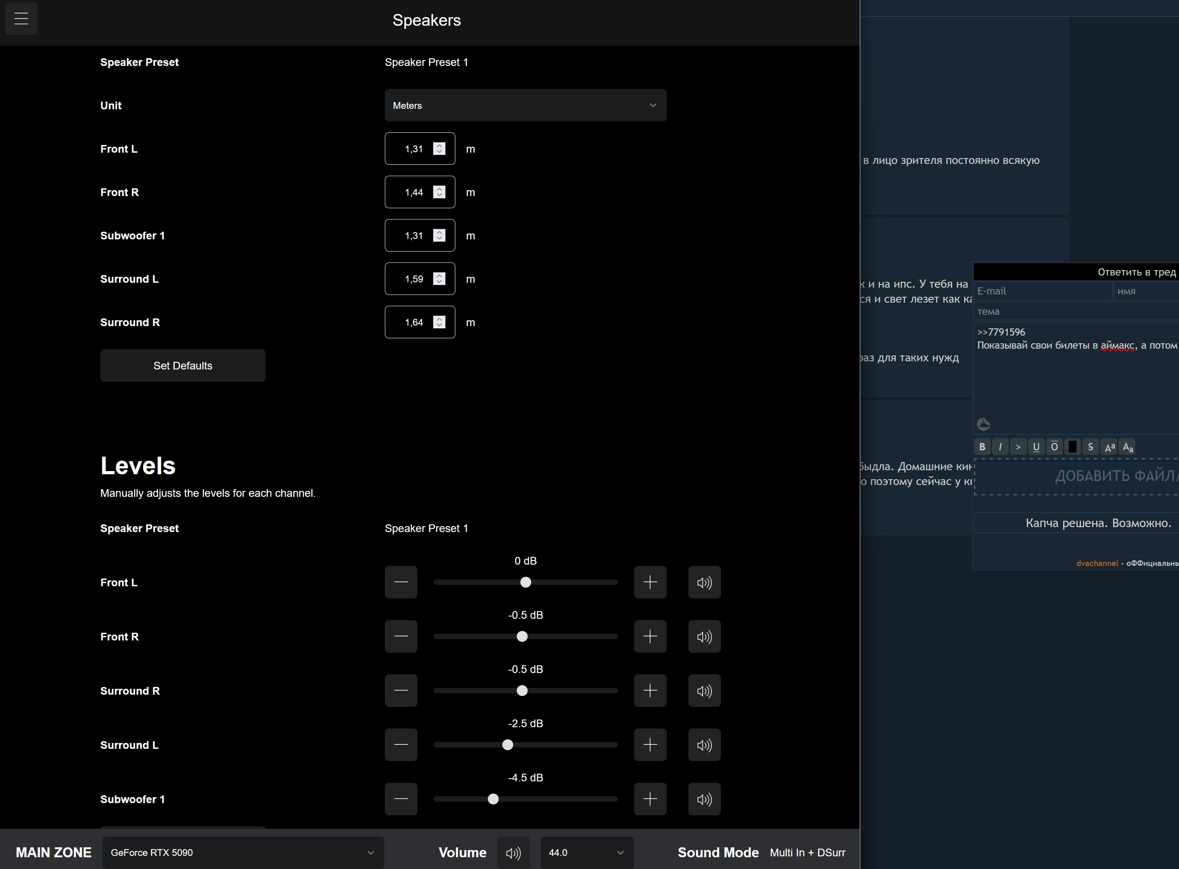Image resolution: width=1179 pixels, height=869 pixels.
Task: Increase Front R level with plus button
Action: 650,636
